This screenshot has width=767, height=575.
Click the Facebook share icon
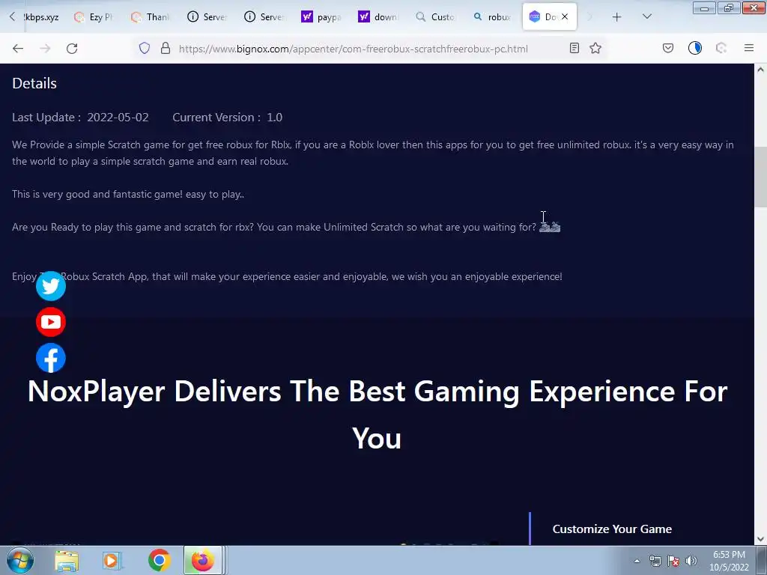pyautogui.click(x=51, y=358)
